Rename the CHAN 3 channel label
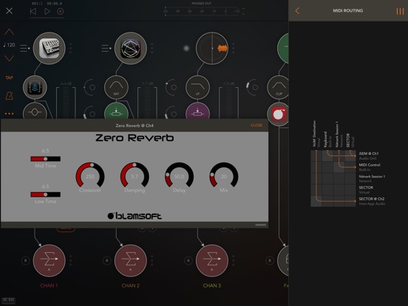 [212, 286]
